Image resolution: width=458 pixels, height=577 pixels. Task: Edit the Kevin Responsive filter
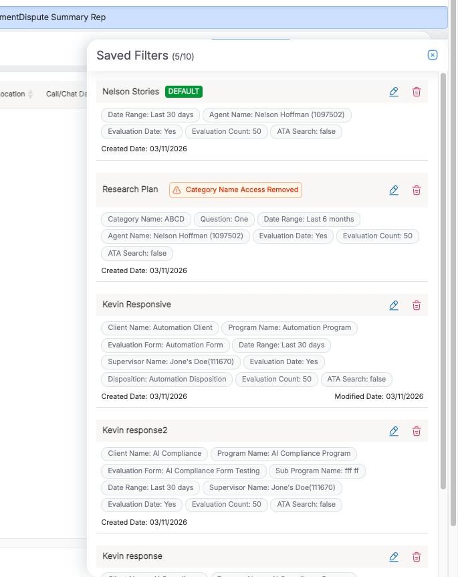[x=394, y=305]
